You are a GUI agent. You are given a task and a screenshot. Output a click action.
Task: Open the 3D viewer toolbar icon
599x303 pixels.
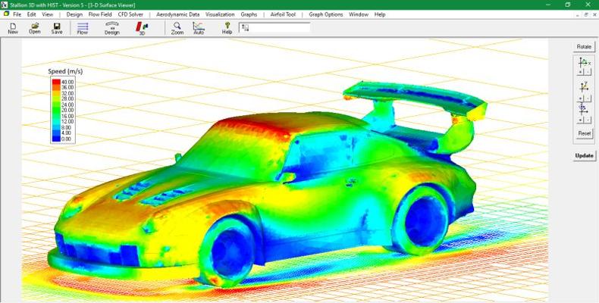[x=142, y=28]
